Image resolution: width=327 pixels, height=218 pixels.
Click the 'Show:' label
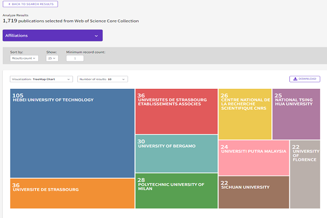[52, 52]
